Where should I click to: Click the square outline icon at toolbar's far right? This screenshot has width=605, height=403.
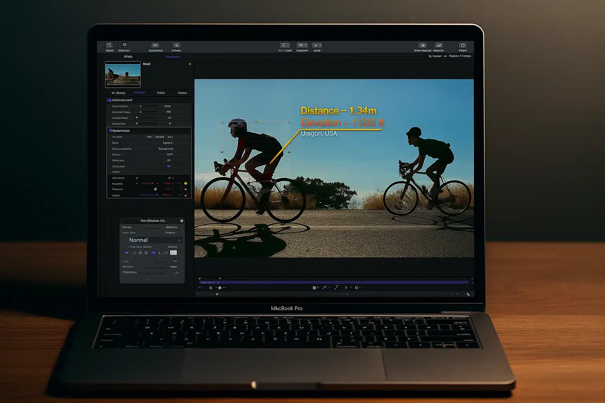point(463,45)
